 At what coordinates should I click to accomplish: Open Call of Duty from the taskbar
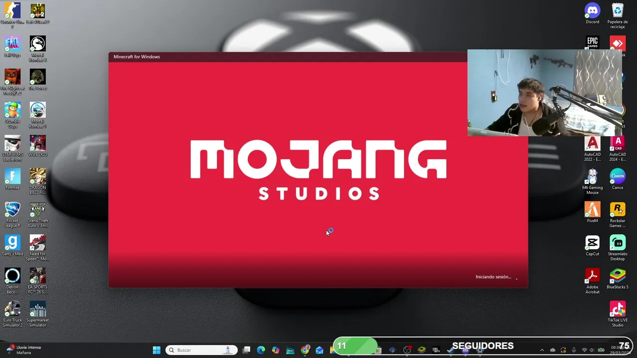point(436,350)
